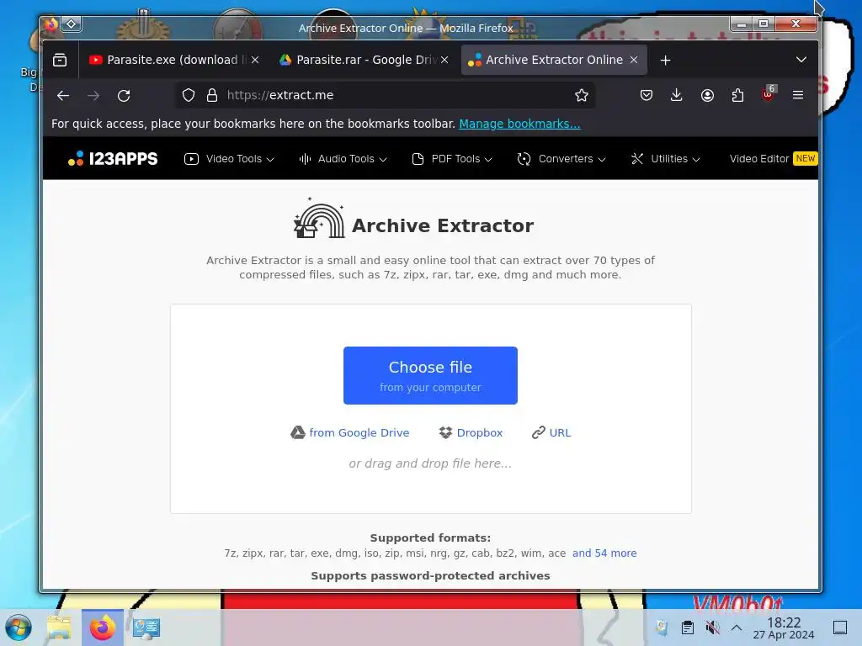Open the Windows Start menu

pos(19,627)
